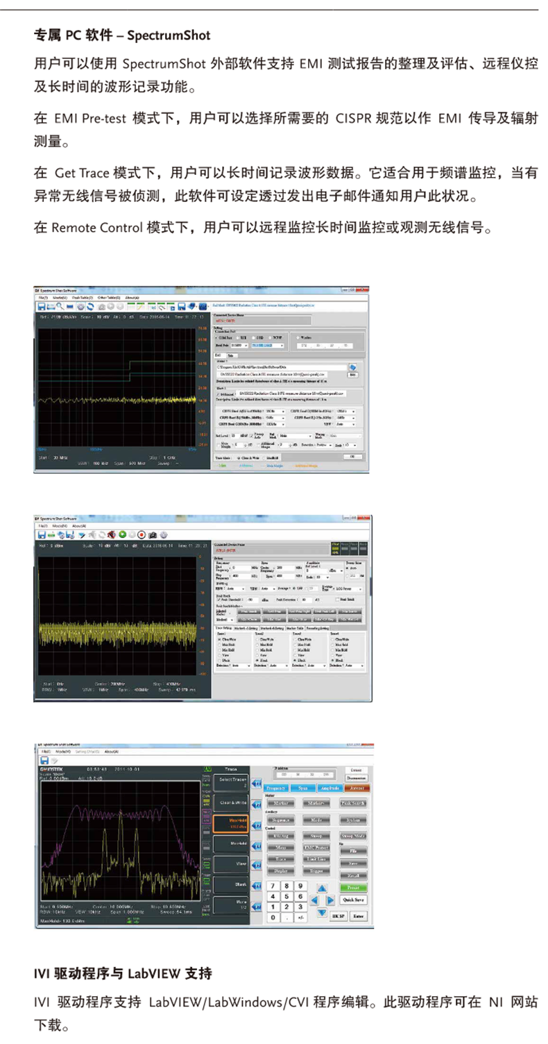Click the camera snapshot icon in the Get Trace window toolbar
The height and width of the screenshot is (1044, 548).
pyautogui.click(x=153, y=534)
